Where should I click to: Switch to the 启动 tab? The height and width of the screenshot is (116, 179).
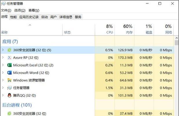point(44,17)
